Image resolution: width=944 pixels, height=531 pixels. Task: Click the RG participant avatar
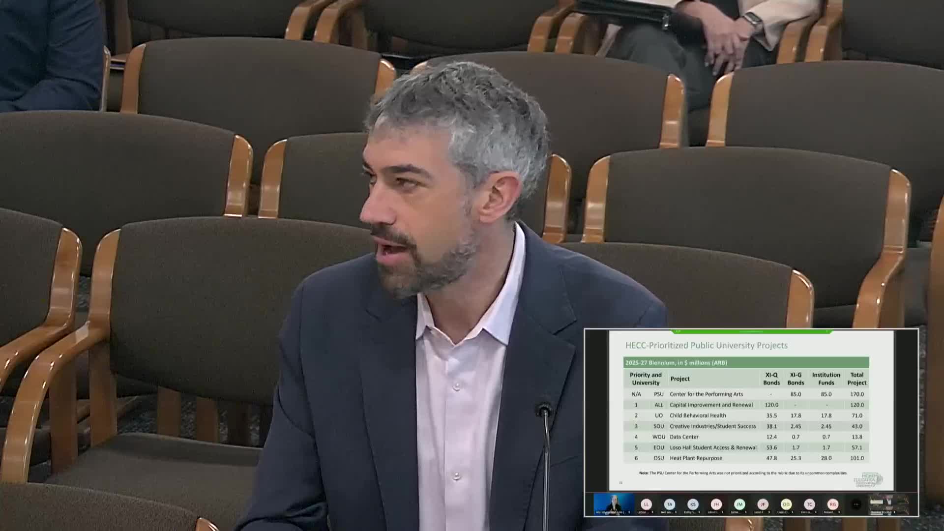pyautogui.click(x=832, y=504)
